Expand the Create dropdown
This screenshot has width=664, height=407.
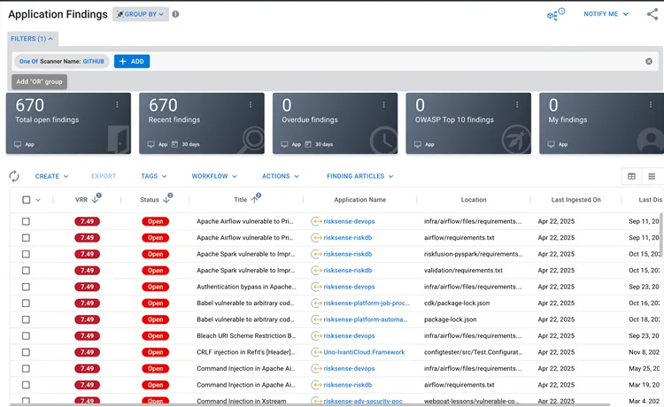51,176
